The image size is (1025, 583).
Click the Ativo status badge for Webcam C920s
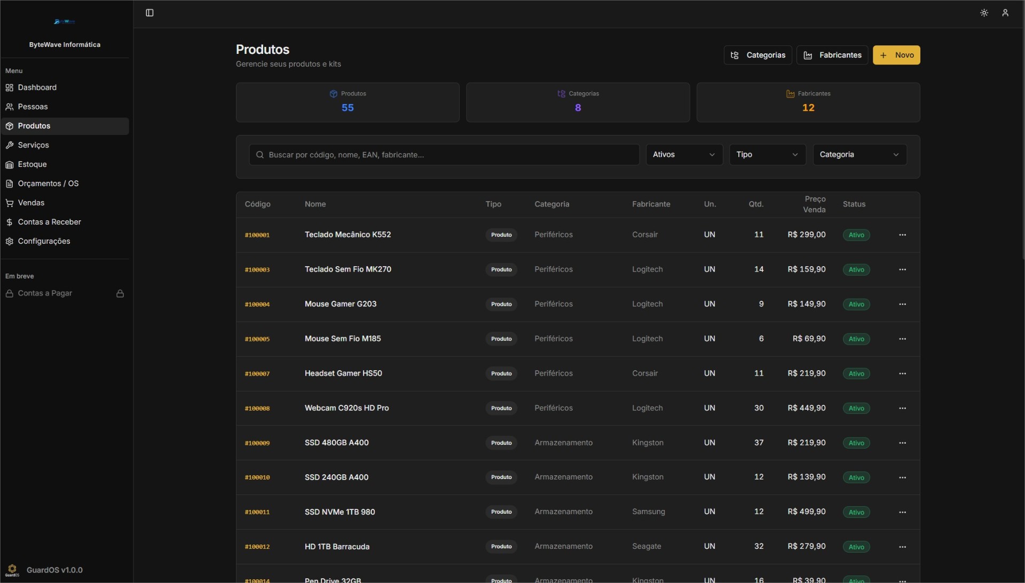click(x=856, y=408)
